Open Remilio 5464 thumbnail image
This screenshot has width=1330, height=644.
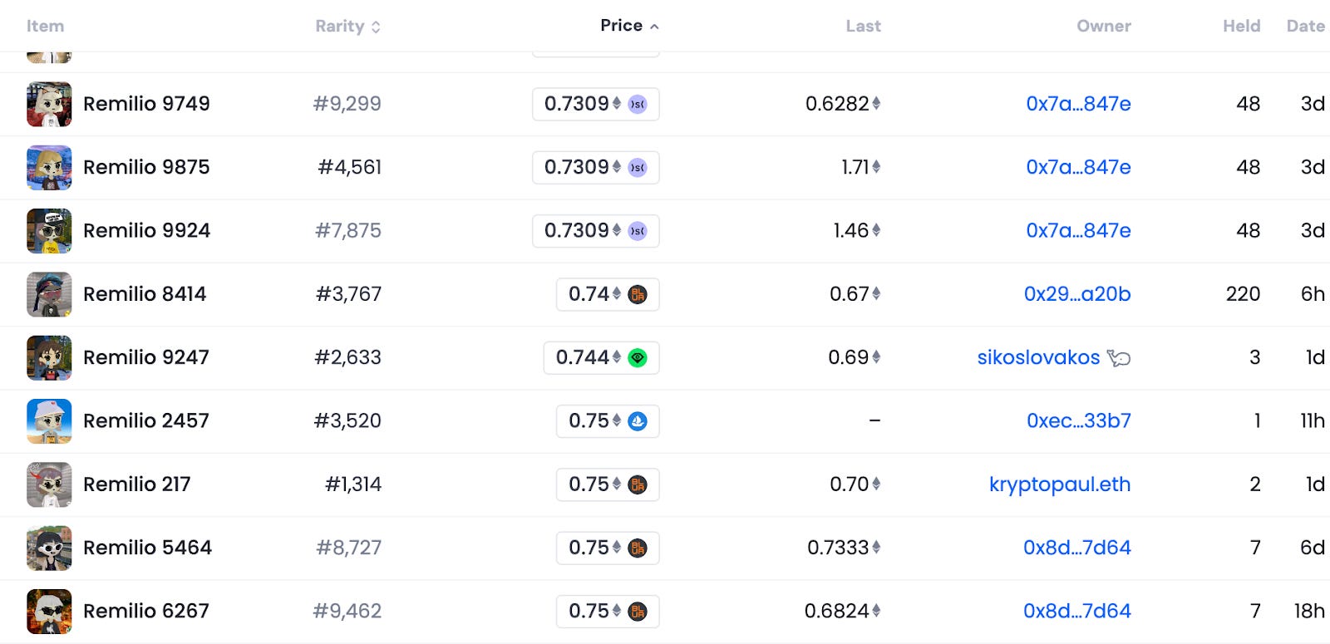click(x=49, y=548)
